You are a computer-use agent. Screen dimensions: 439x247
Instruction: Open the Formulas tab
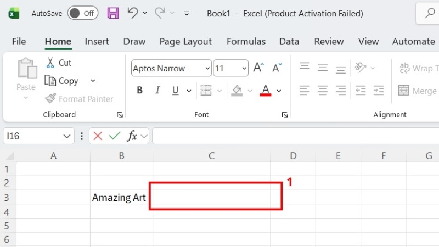point(246,42)
